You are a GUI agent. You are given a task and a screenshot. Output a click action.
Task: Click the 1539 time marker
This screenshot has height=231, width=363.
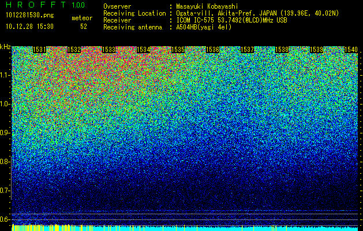(x=317, y=50)
